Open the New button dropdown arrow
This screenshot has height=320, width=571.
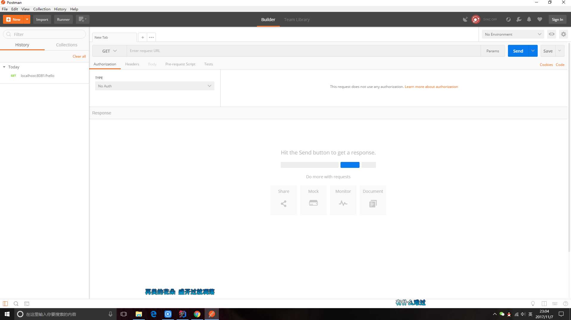click(x=27, y=19)
